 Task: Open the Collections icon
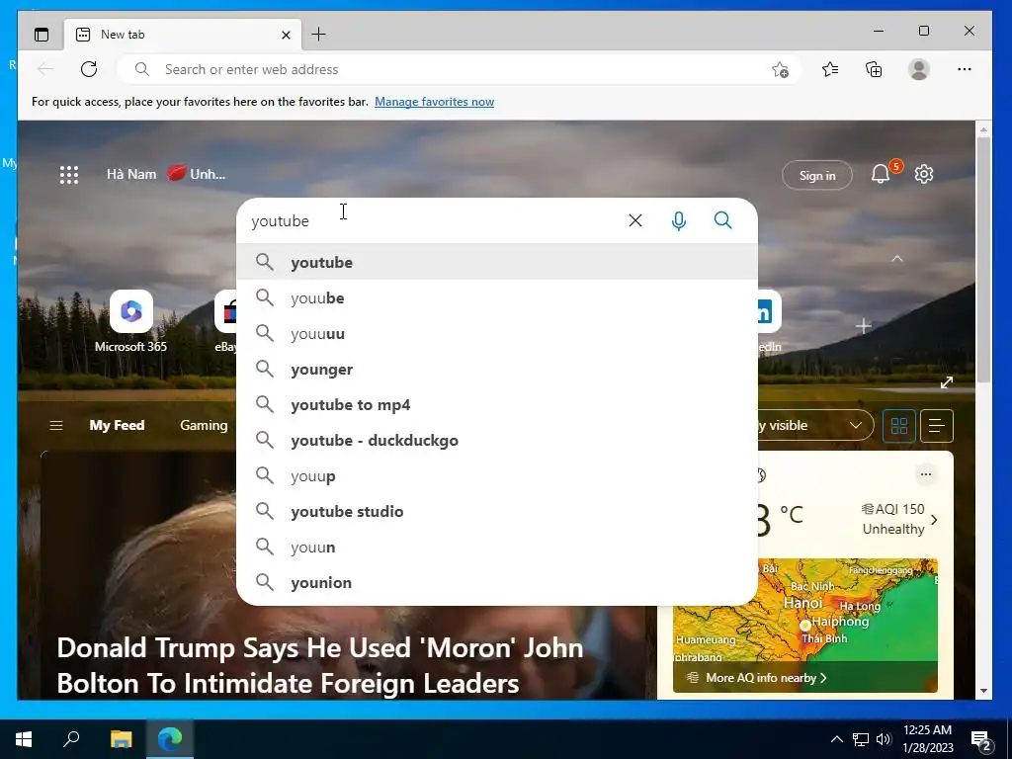874,69
